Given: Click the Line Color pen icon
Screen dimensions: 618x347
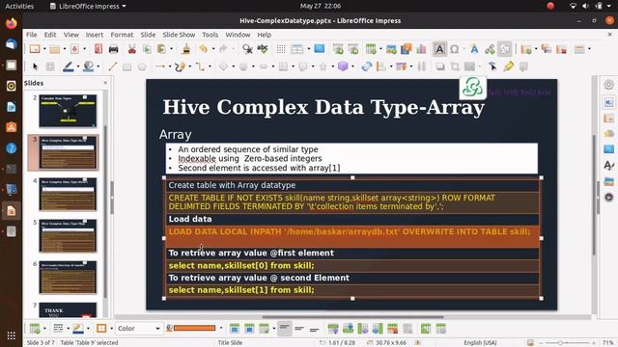Looking at the screenshot, I should 69,67.
